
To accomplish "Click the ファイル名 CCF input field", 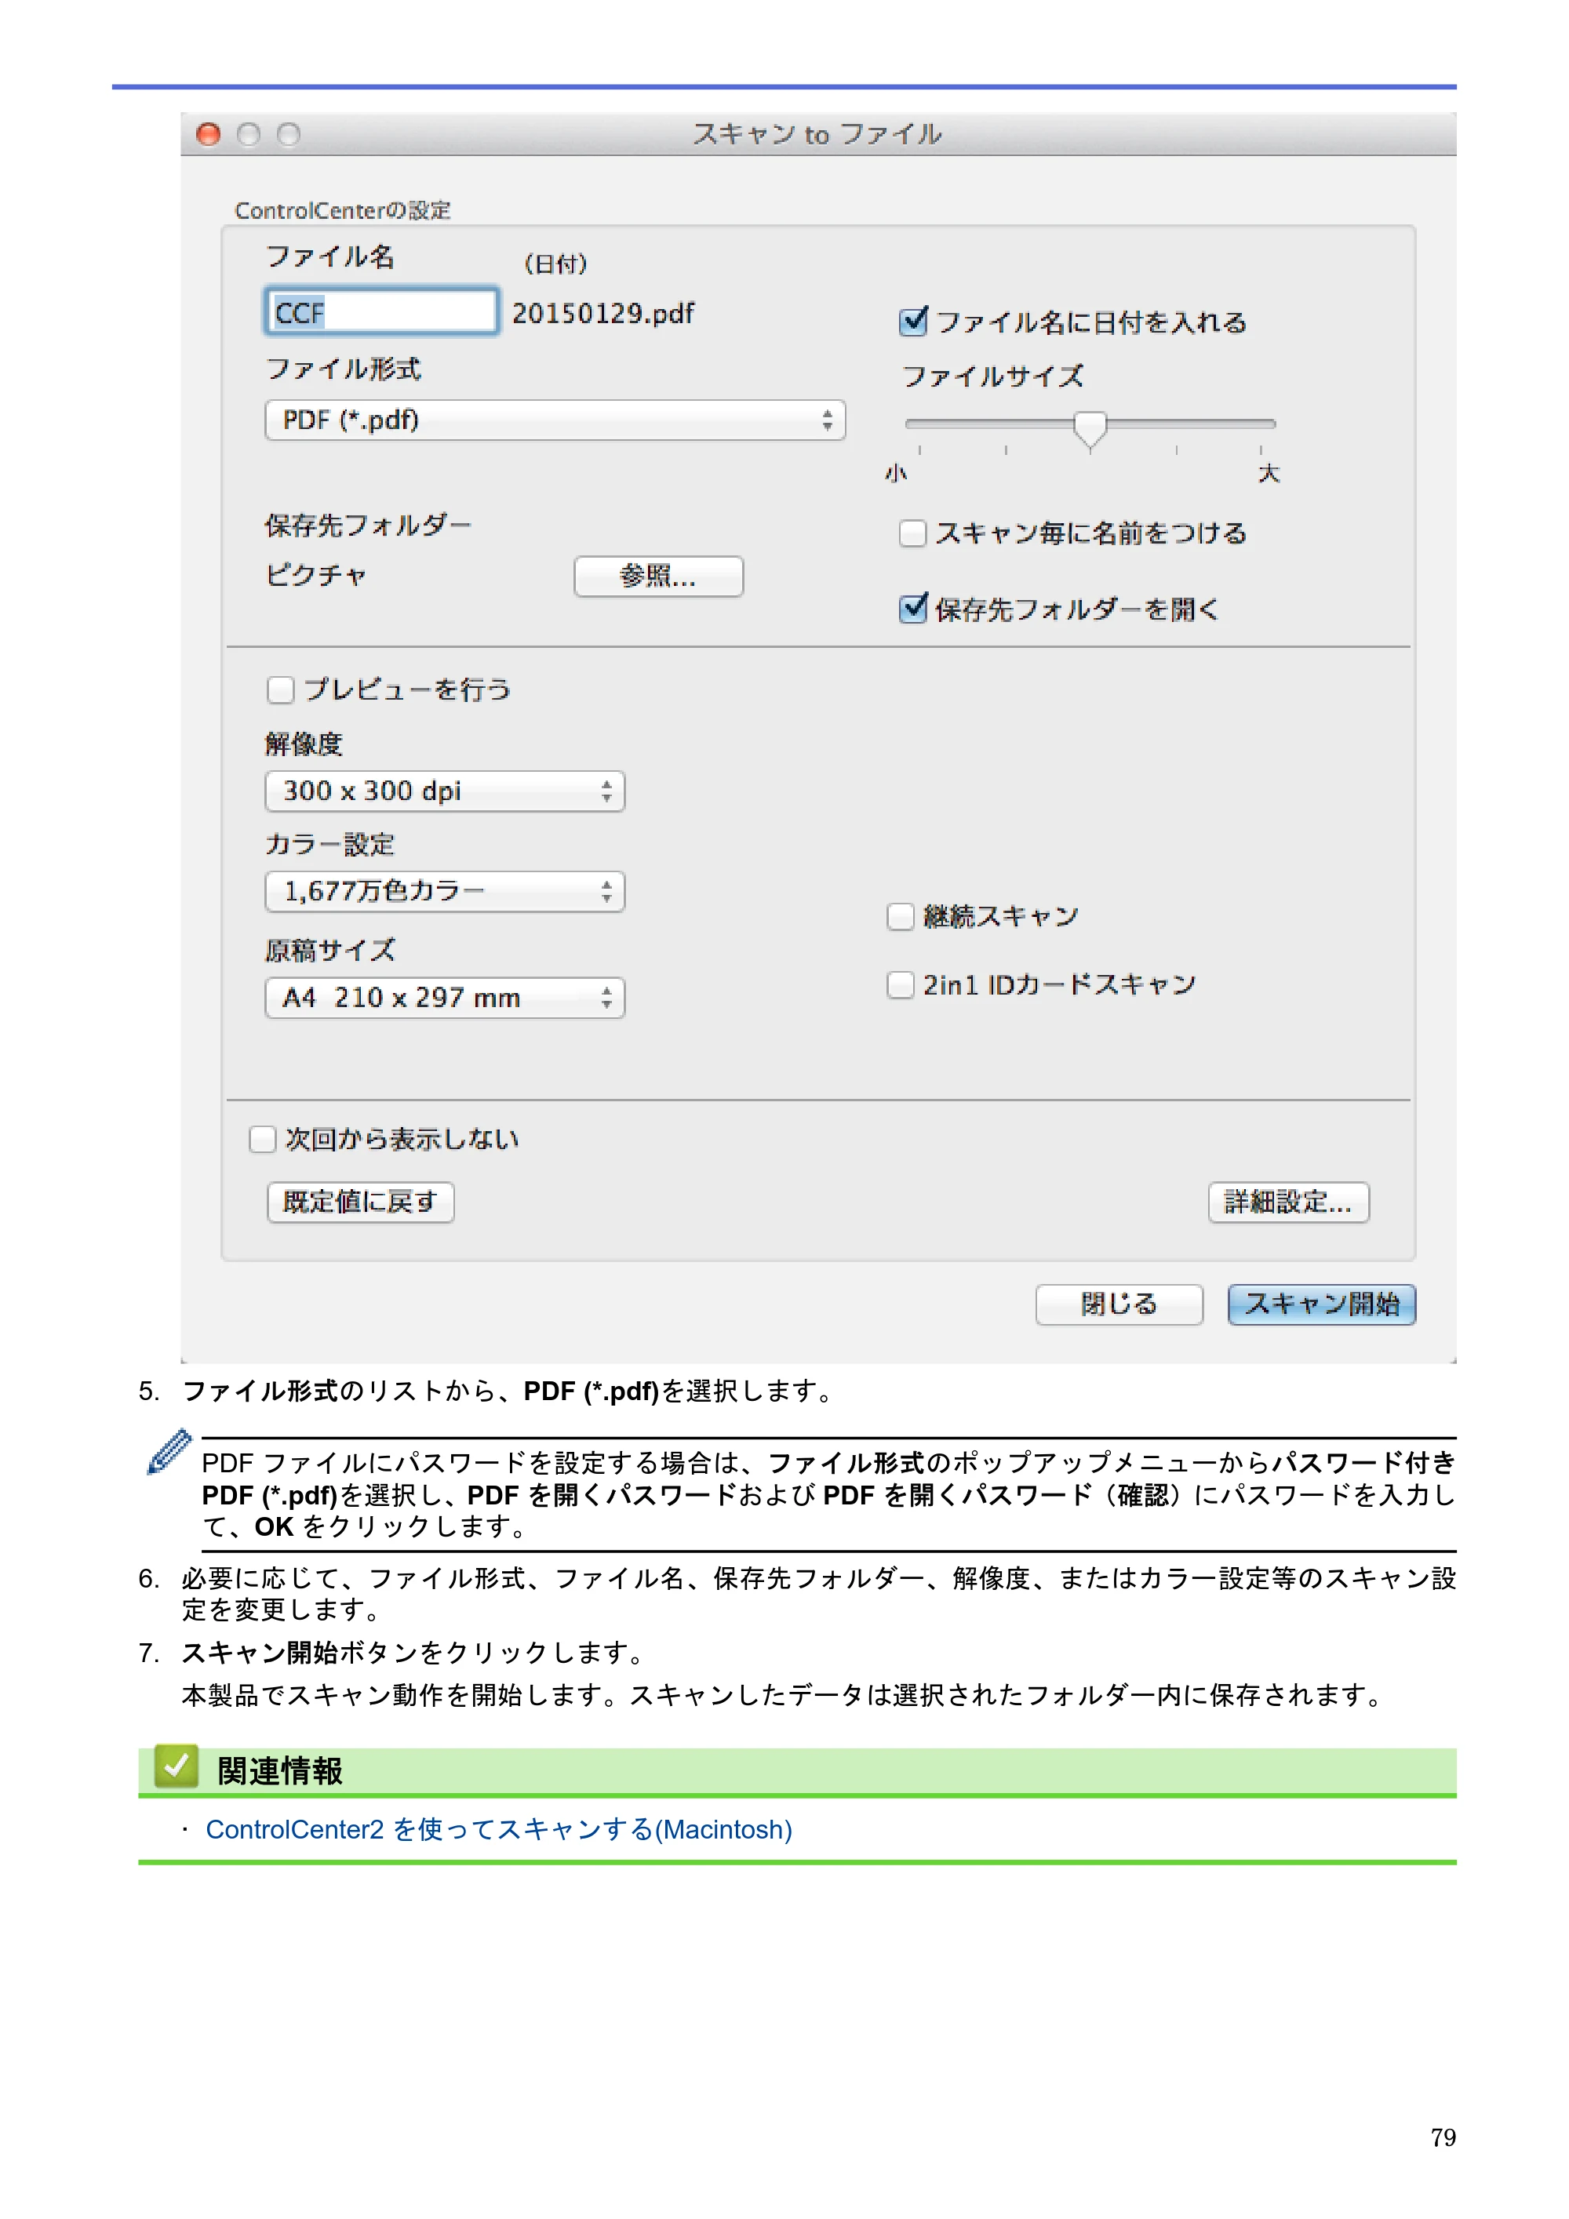I will [x=382, y=311].
